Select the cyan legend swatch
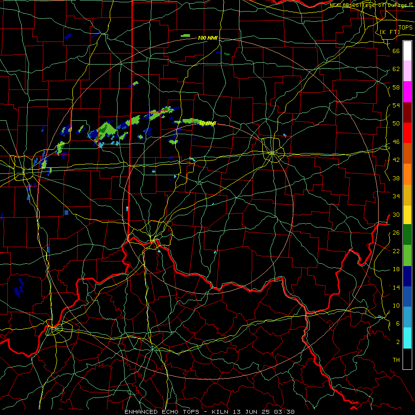The width and height of the screenshot is (415, 415). tap(407, 338)
